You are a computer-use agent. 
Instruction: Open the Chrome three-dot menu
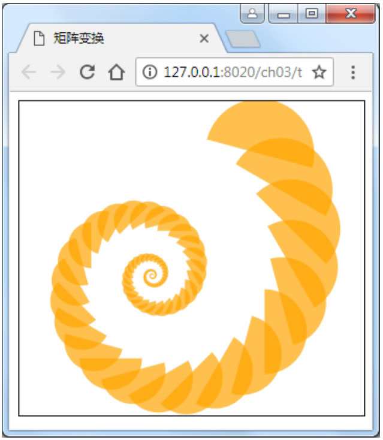pyautogui.click(x=353, y=73)
